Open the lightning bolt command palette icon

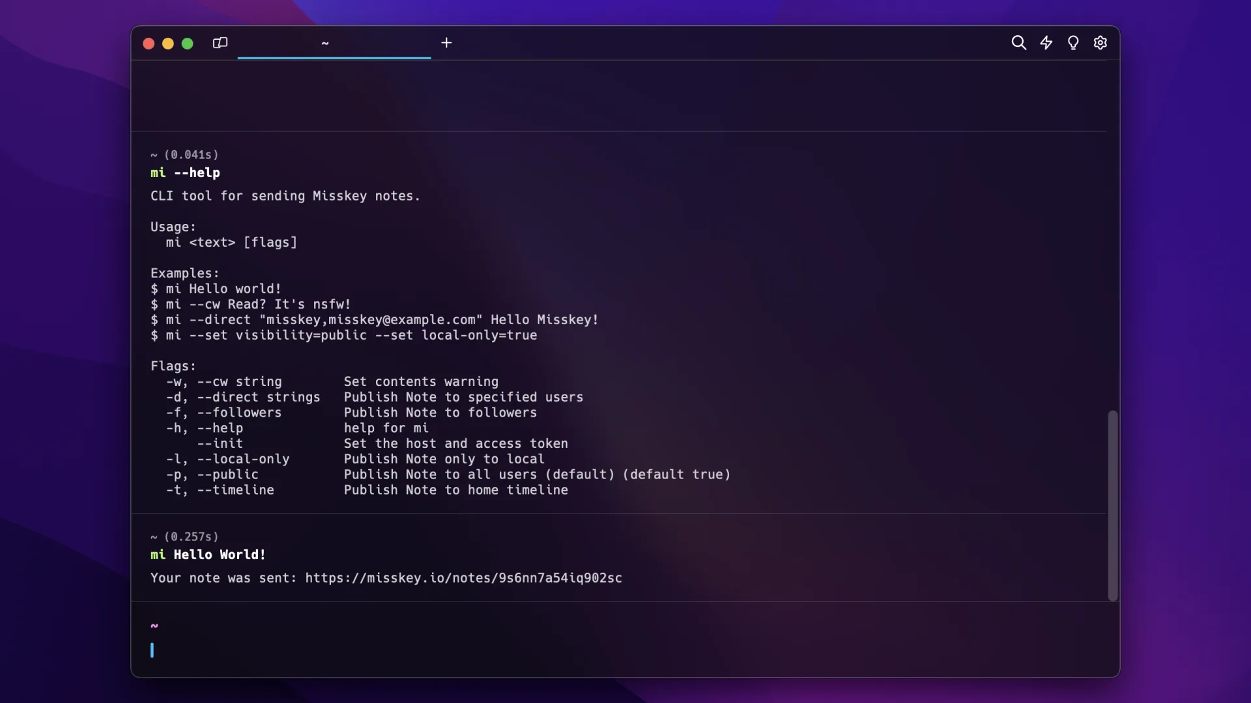coord(1046,43)
